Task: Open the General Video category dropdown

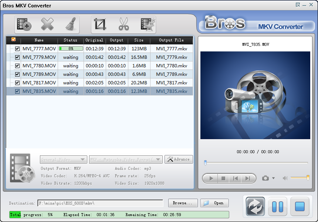Action: click(64, 159)
